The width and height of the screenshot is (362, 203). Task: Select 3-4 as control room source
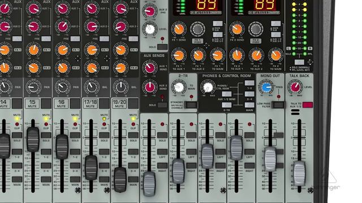click(249, 94)
